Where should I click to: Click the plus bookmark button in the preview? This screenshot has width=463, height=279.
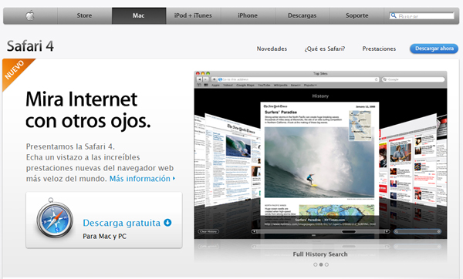click(x=215, y=79)
